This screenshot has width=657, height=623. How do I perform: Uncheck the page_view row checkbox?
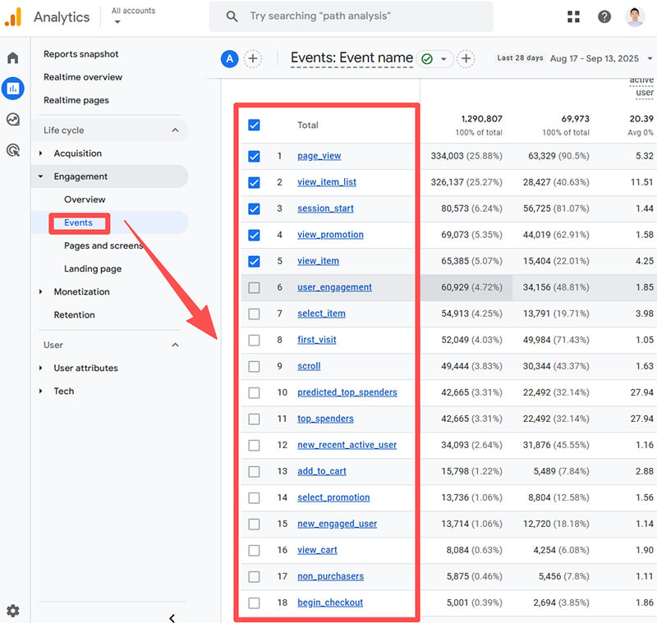coord(254,156)
